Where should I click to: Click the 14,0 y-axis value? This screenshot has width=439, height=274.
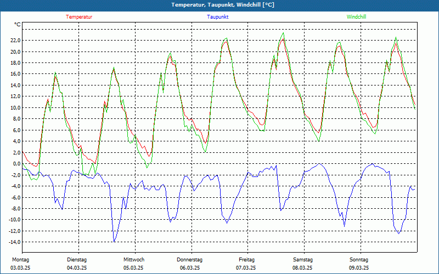coord(15,85)
